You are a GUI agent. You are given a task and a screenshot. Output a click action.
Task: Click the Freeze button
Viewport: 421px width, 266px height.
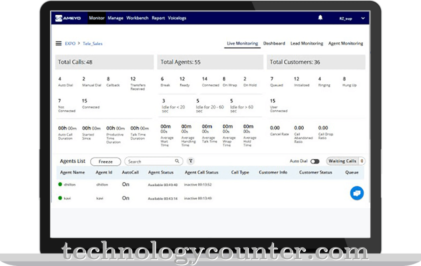click(x=105, y=161)
